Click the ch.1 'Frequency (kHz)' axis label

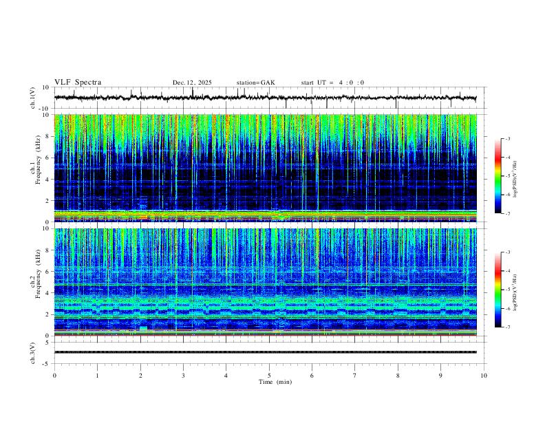pos(39,160)
